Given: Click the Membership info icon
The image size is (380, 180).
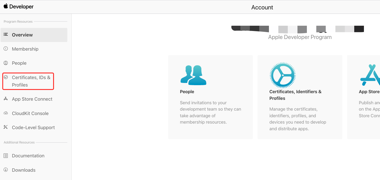Looking at the screenshot, I should click(6, 49).
